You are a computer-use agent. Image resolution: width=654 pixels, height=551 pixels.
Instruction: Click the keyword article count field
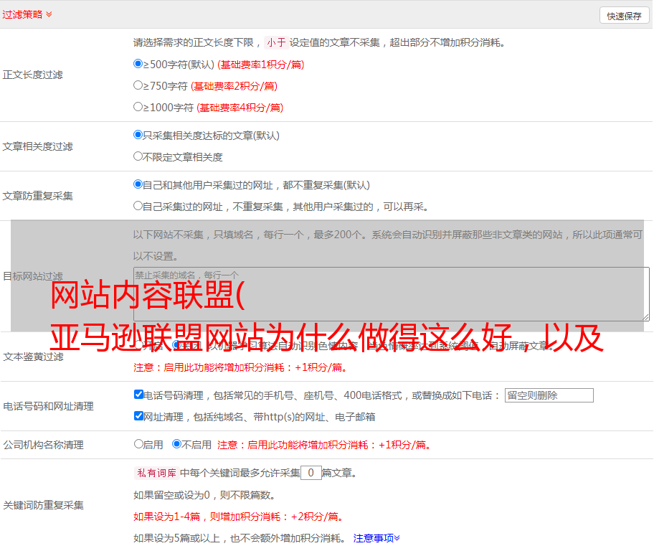click(x=311, y=473)
